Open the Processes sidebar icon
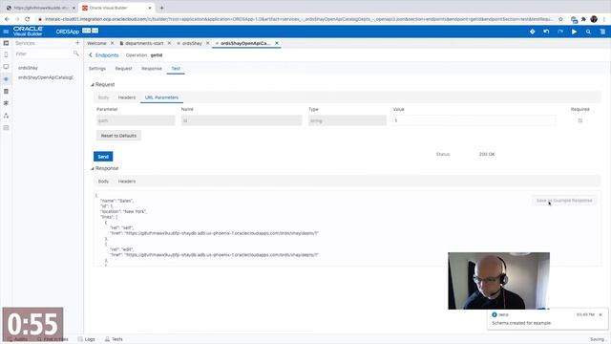This screenshot has width=611, height=344. [x=6, y=116]
